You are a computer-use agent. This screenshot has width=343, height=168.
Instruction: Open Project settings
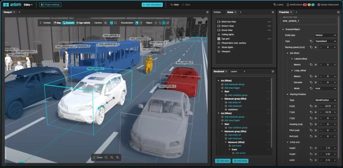(x=50, y=5)
